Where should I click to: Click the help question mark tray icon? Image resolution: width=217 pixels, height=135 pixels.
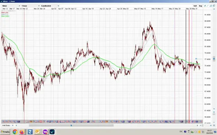[x=185, y=132]
